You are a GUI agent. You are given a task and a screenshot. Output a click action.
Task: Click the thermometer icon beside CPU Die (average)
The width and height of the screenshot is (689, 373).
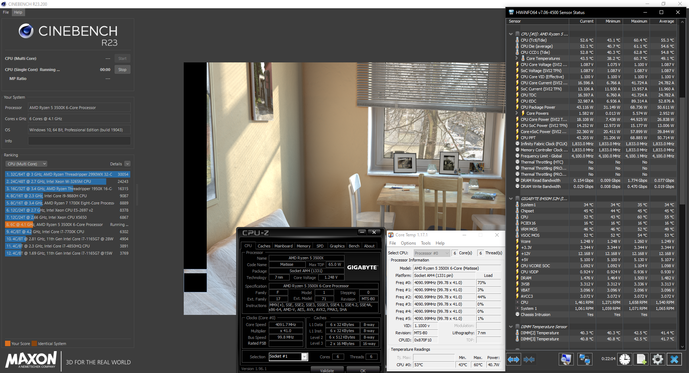(x=517, y=46)
